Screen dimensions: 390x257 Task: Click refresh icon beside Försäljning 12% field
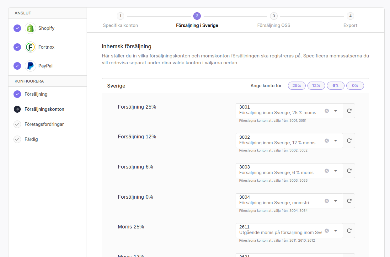click(349, 141)
